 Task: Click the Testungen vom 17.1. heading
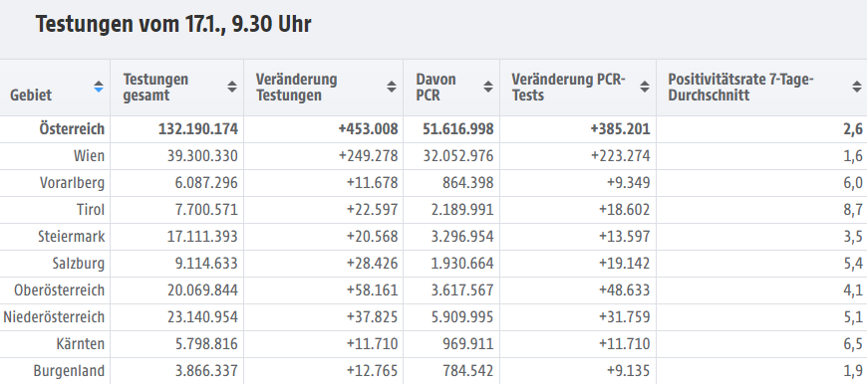tap(173, 25)
